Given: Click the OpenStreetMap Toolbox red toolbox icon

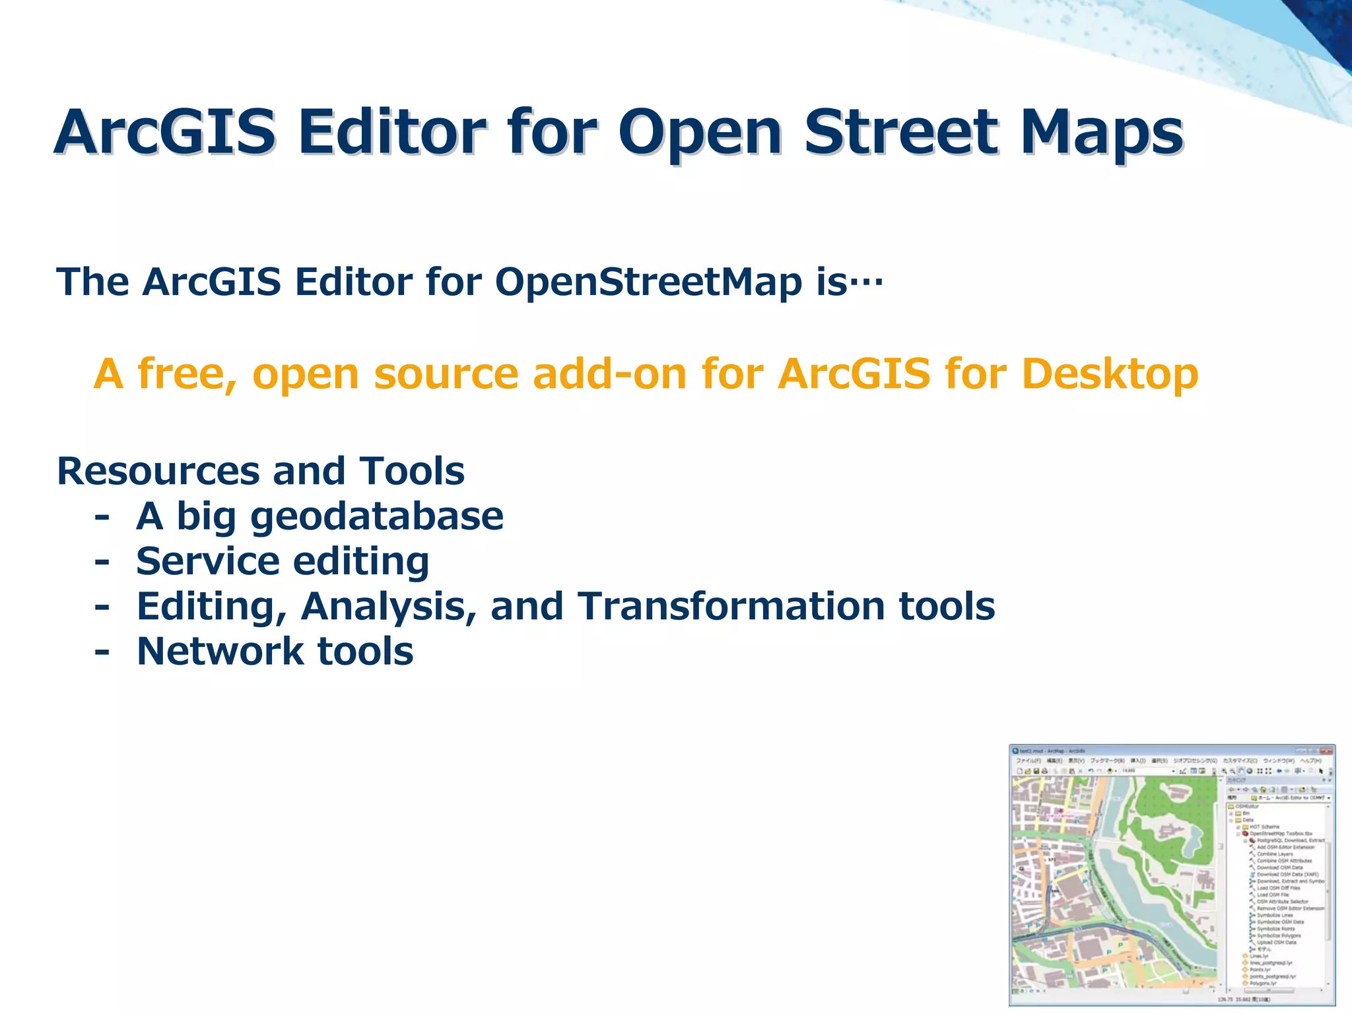Looking at the screenshot, I should tap(1245, 834).
